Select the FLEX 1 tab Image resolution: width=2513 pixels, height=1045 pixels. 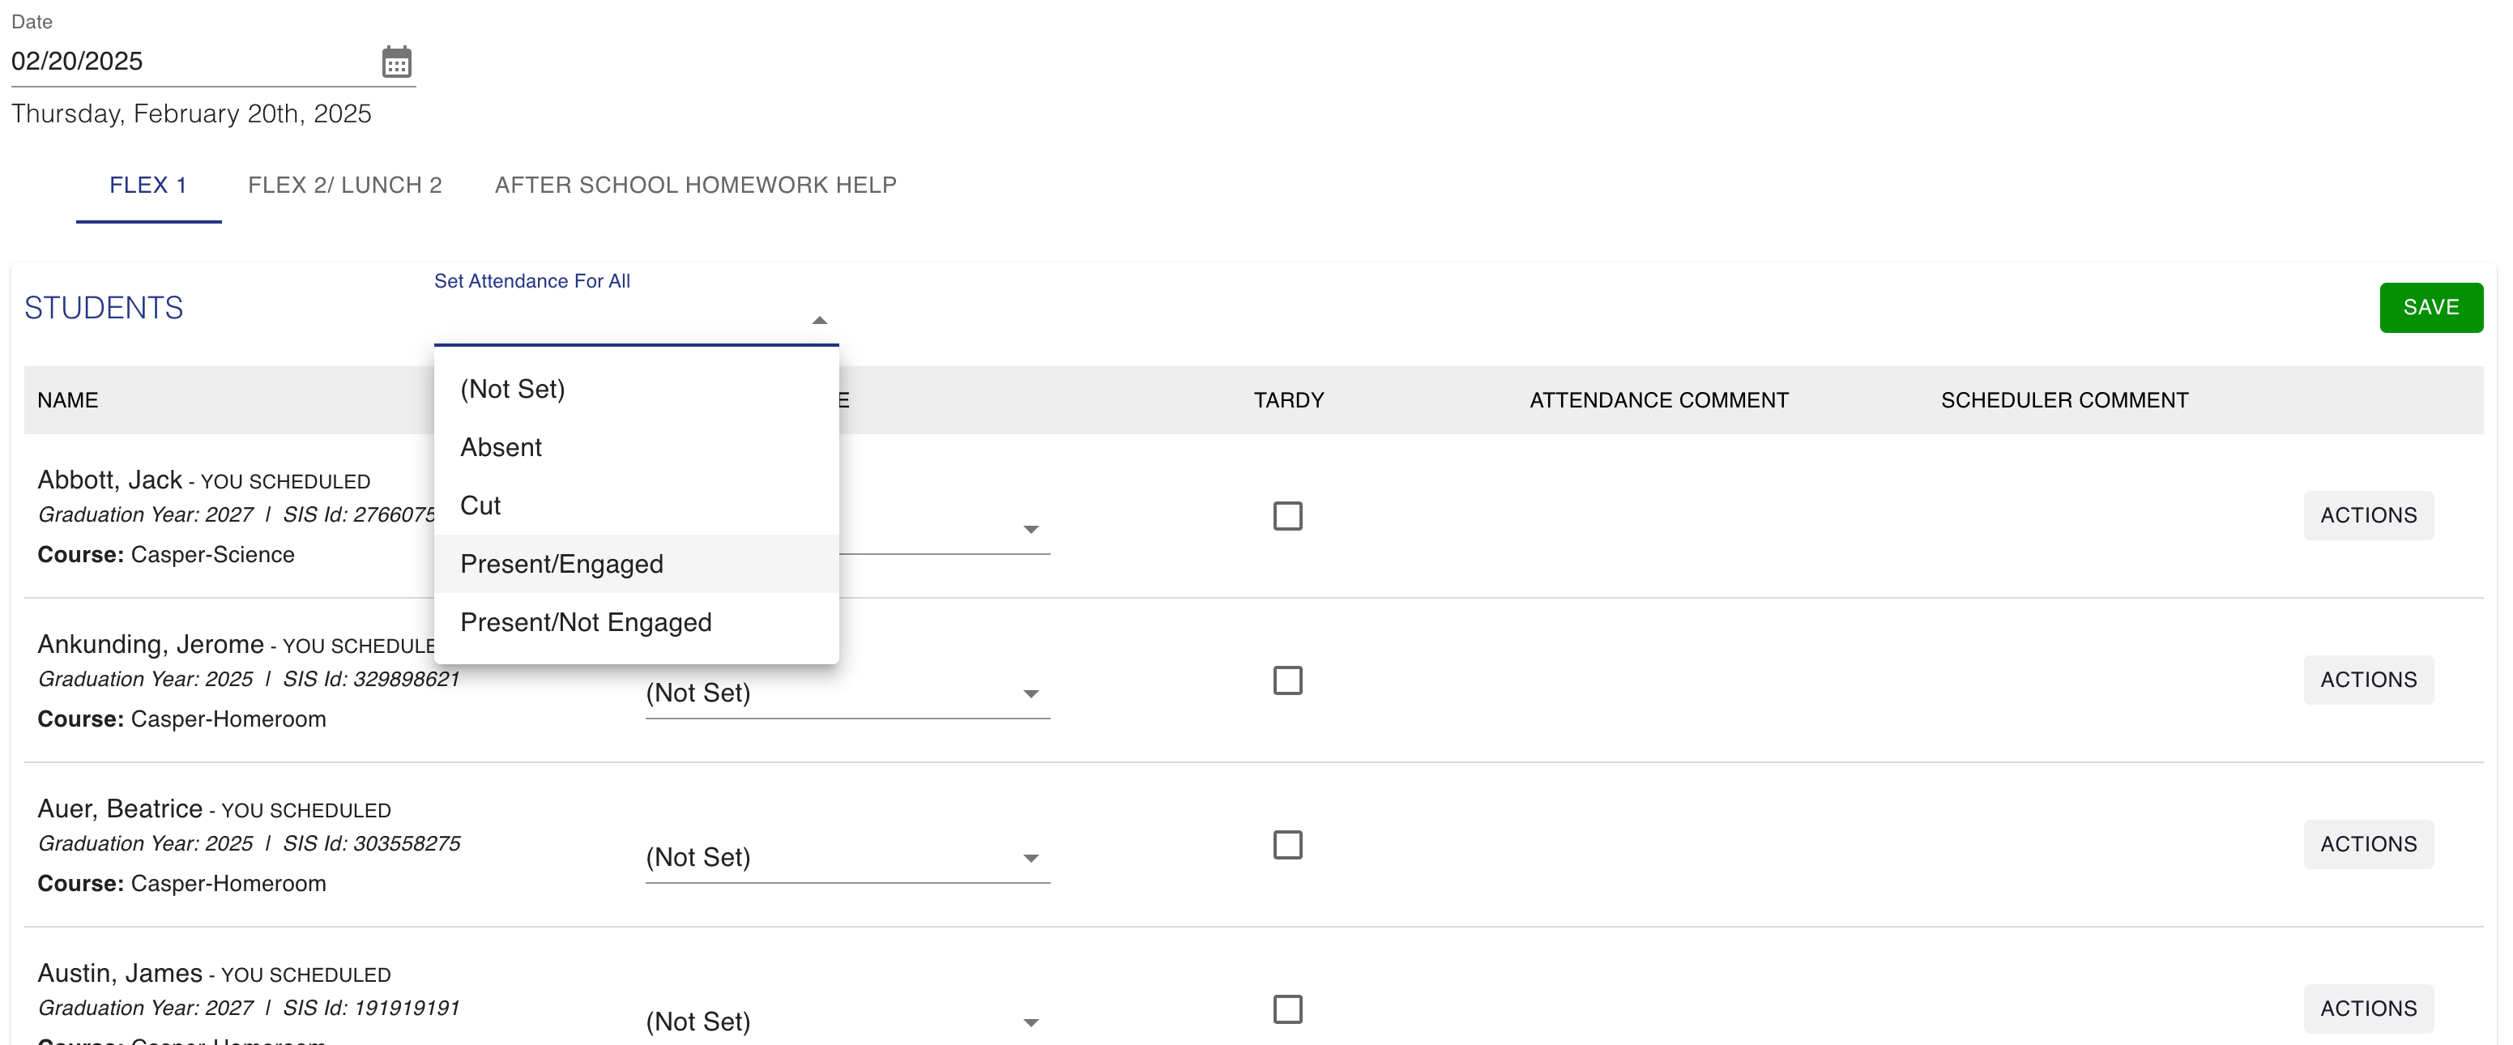[x=148, y=186]
